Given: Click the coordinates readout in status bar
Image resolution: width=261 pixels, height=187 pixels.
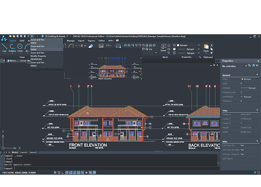Looking at the screenshot, I should click(x=19, y=173).
